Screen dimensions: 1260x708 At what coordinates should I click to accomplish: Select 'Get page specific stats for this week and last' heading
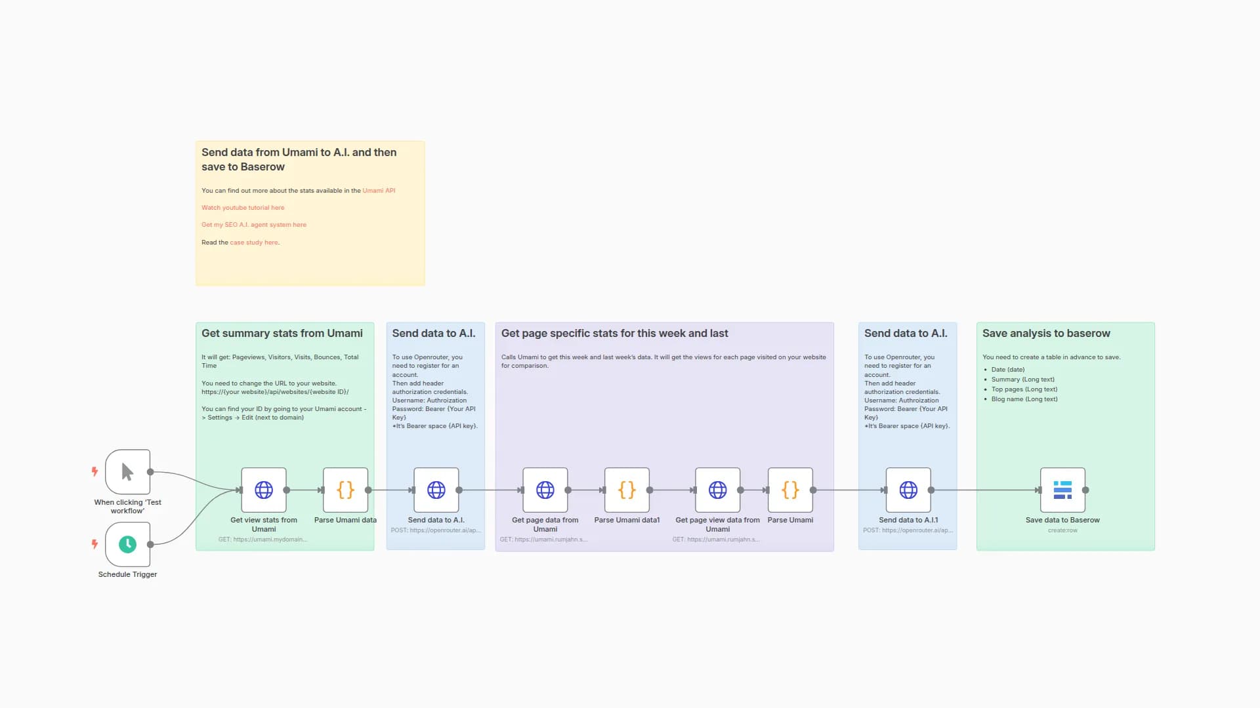pyautogui.click(x=615, y=333)
